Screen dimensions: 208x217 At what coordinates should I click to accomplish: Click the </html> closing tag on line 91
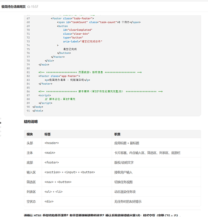pos(38,111)
